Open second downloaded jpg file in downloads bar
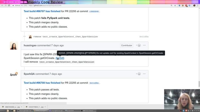 coord(35,107)
